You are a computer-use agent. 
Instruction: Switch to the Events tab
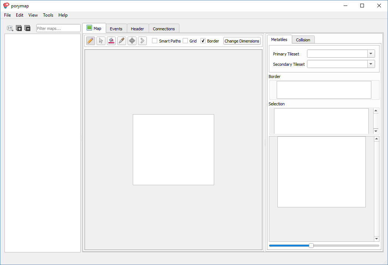pos(116,29)
